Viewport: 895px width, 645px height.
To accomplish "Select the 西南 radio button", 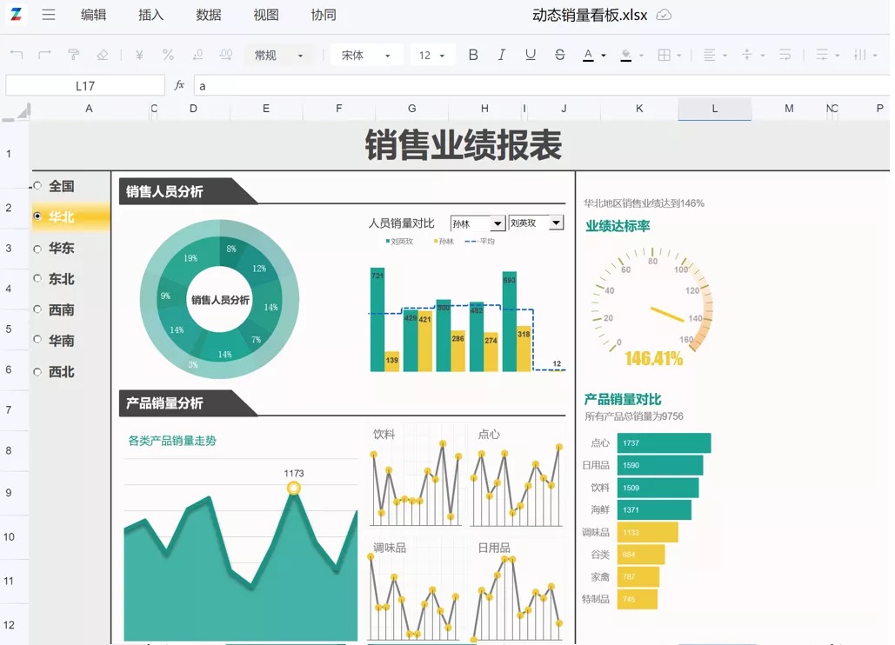I will [37, 309].
